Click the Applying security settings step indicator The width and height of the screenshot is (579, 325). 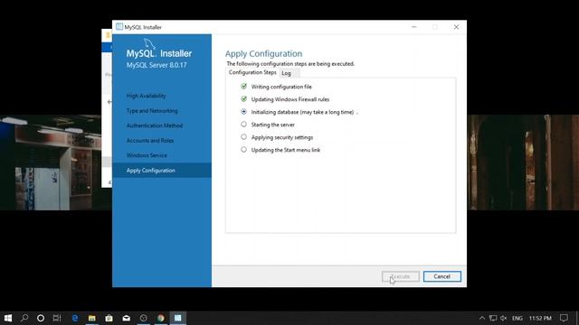243,136
